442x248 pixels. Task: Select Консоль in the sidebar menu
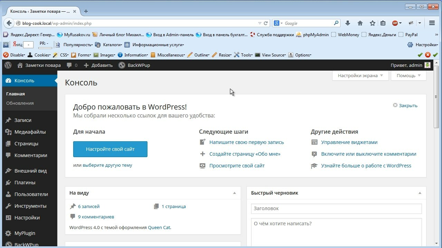click(30, 81)
